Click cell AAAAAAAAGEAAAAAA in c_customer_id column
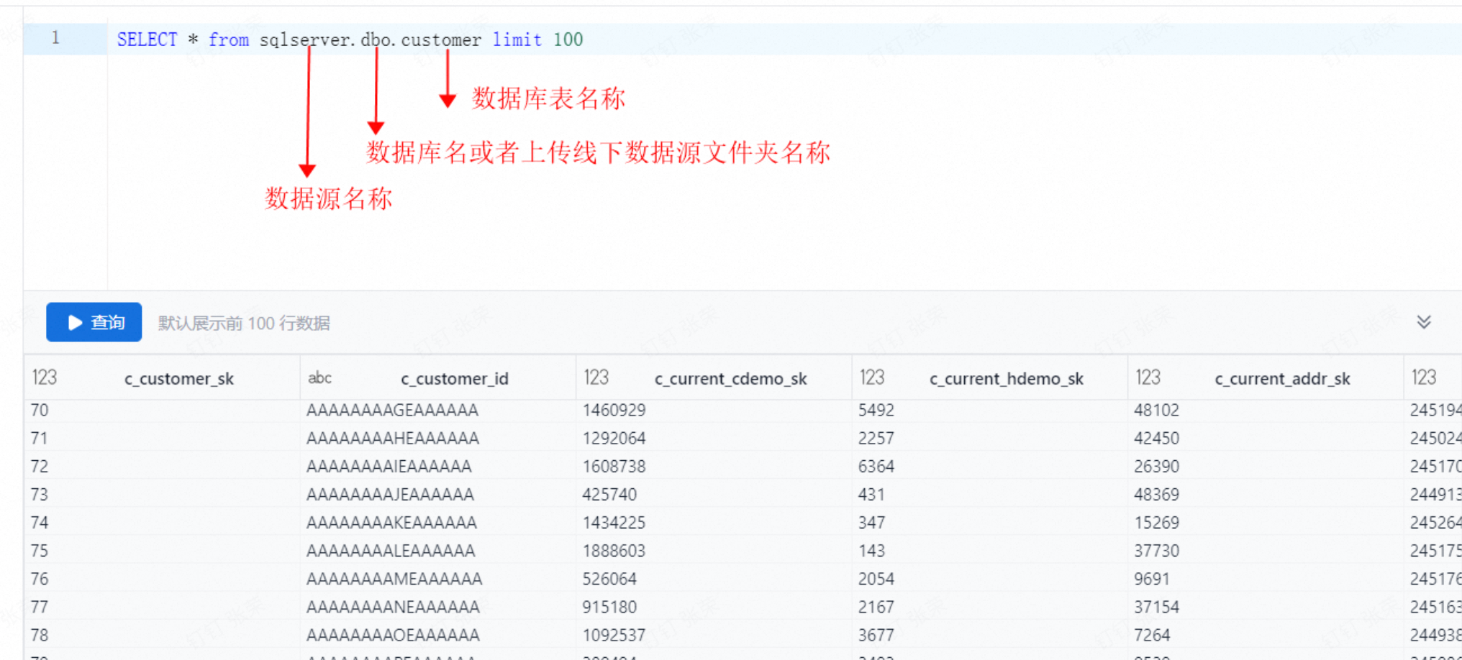 click(x=392, y=411)
